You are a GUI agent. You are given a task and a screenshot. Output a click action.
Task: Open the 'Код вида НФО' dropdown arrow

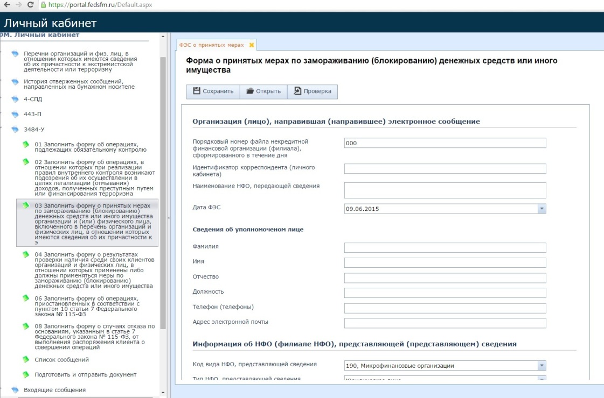541,365
